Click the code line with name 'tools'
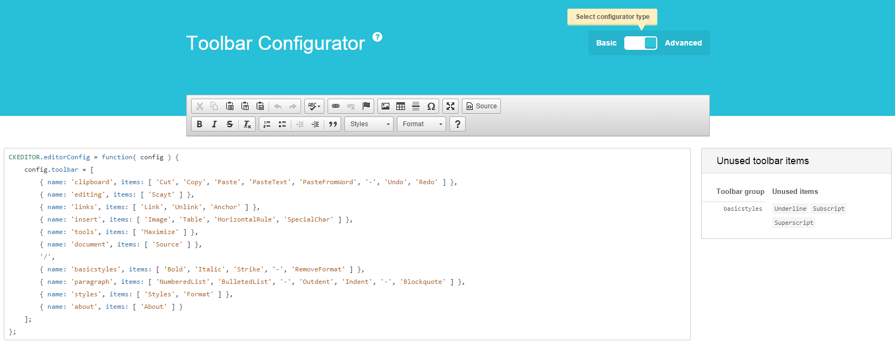This screenshot has height=344, width=895. click(x=119, y=232)
